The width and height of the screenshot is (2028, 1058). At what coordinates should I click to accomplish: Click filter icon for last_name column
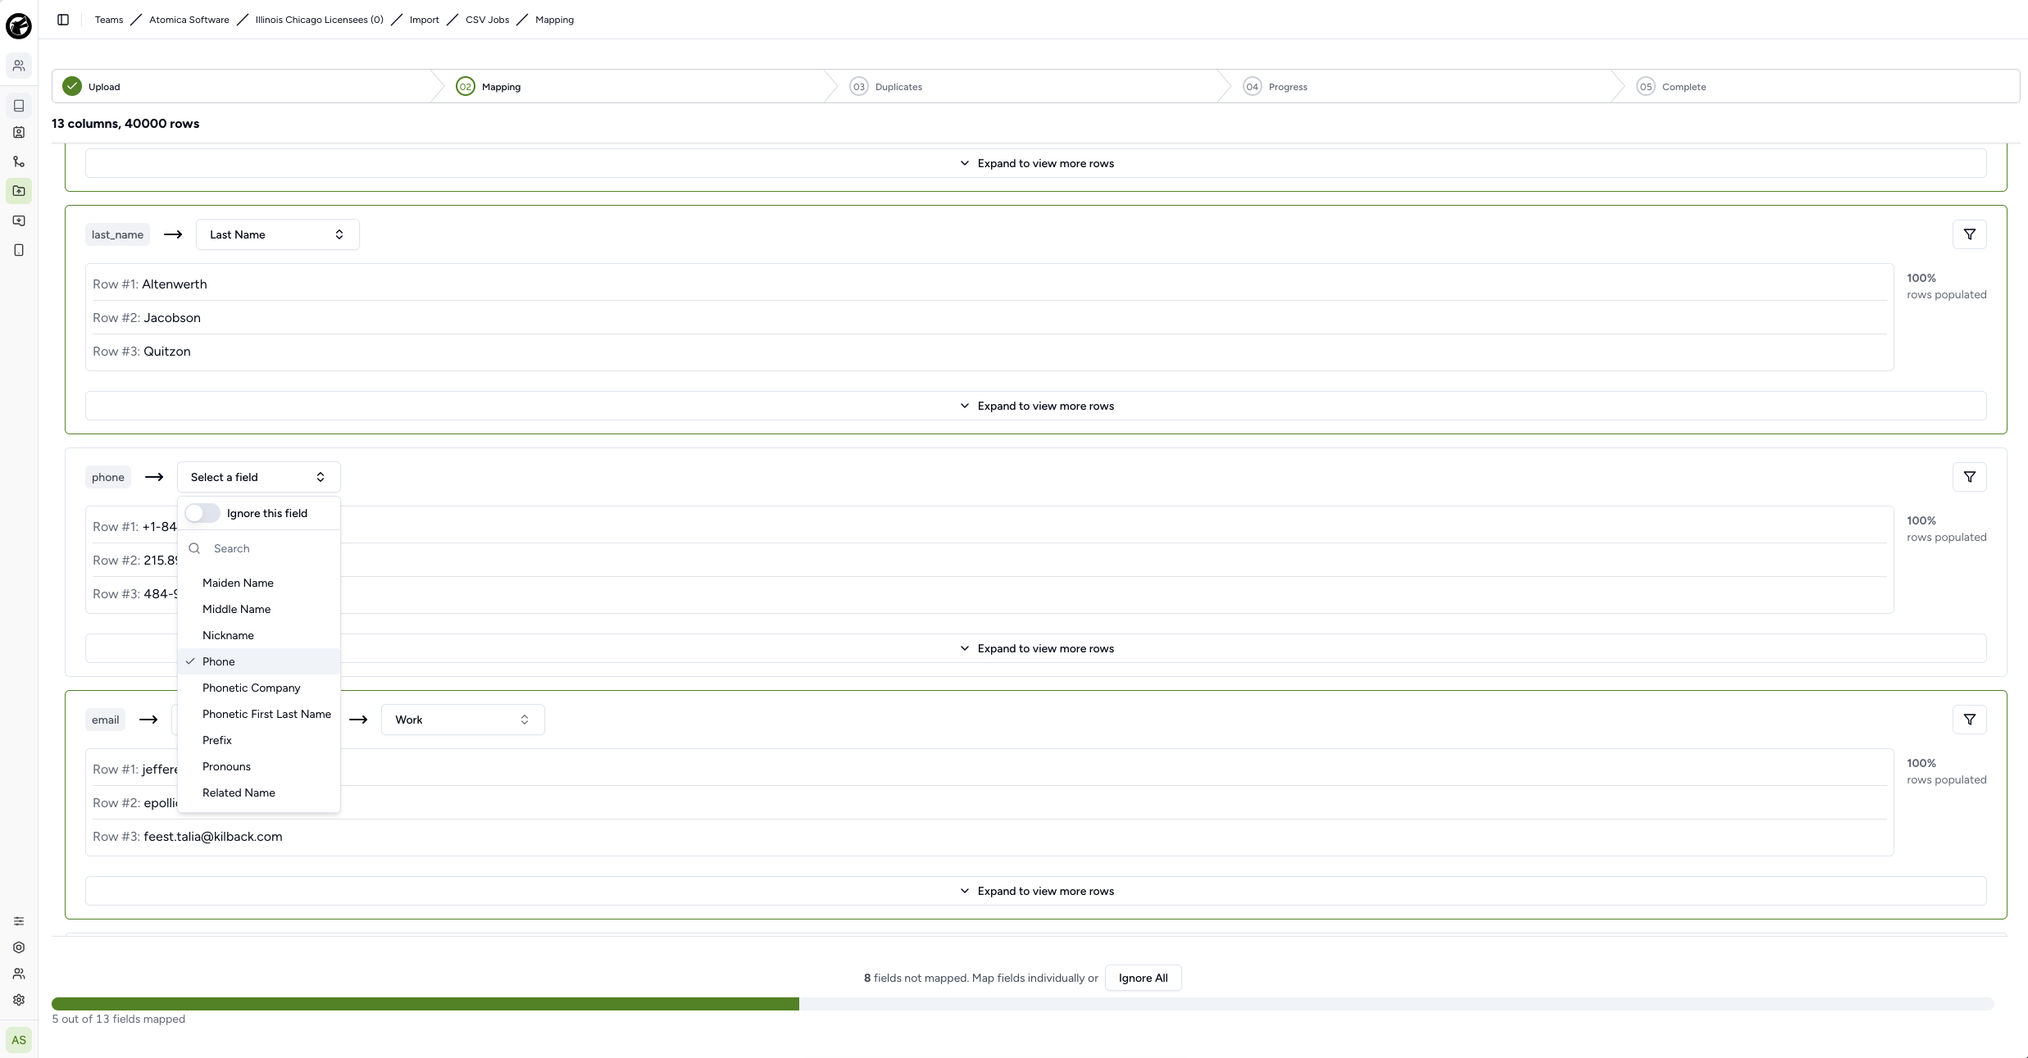1969,234
